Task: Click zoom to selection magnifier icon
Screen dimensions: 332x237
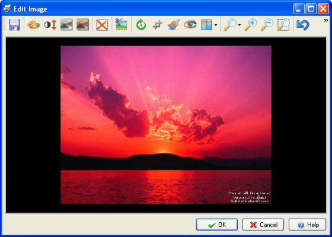Action: coord(283,25)
